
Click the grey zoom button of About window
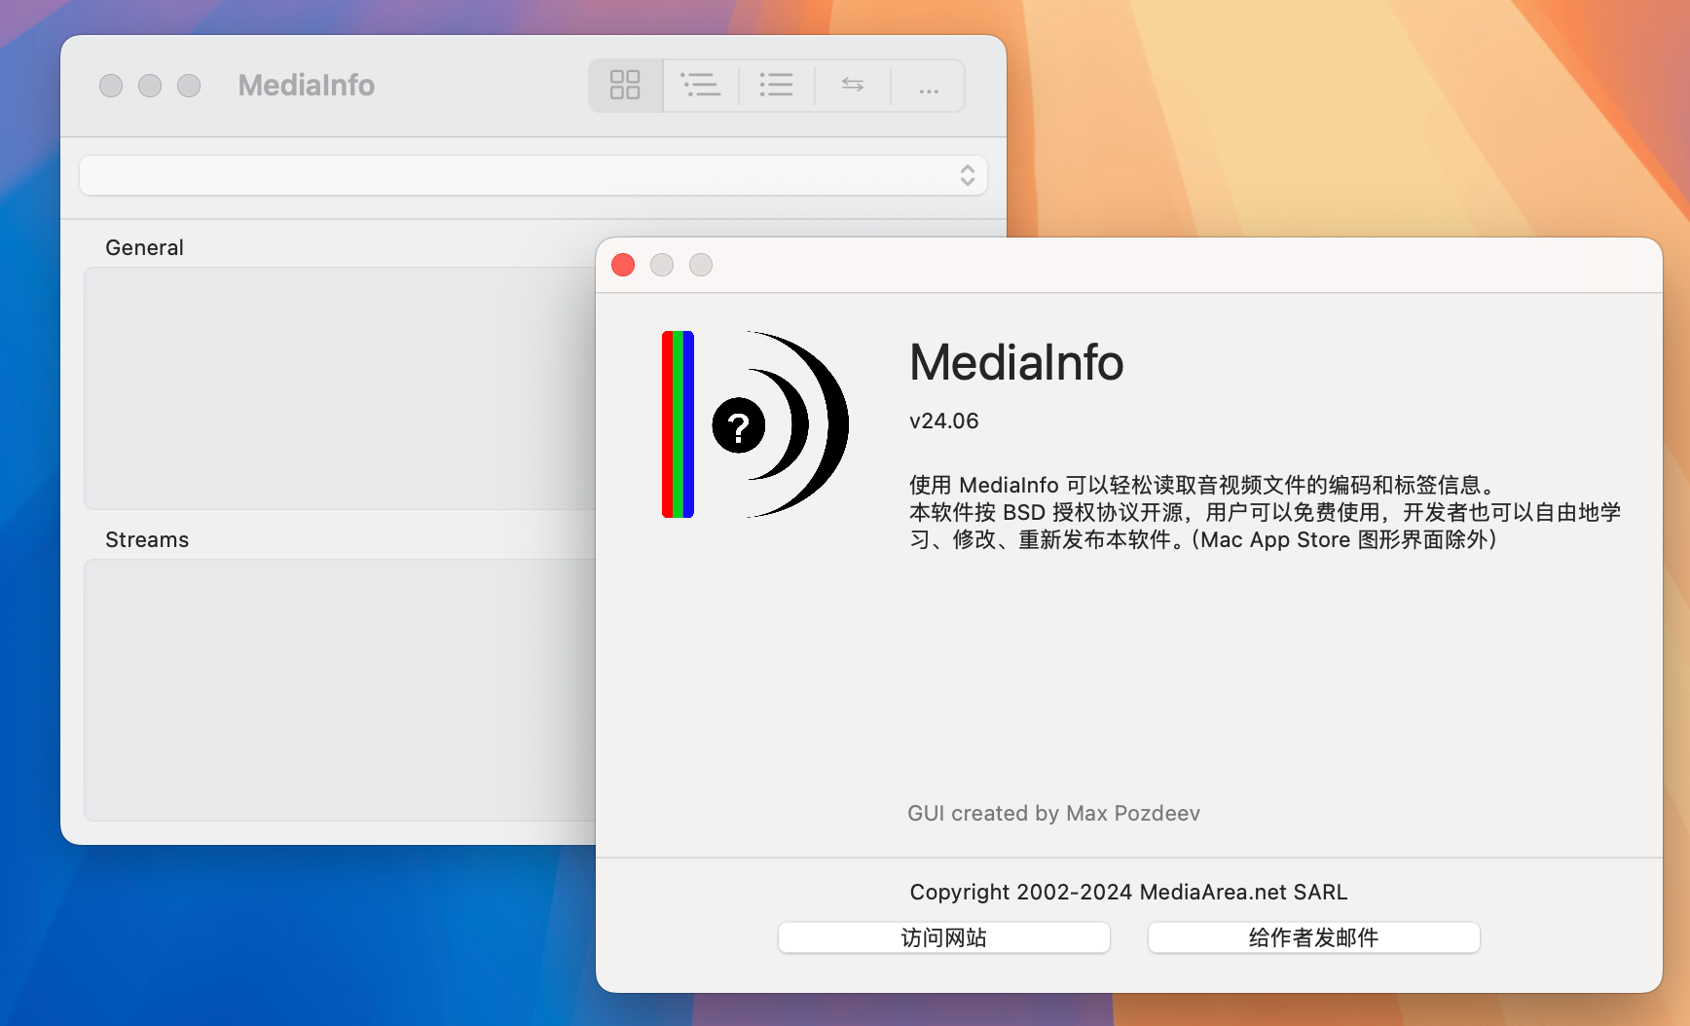click(701, 265)
